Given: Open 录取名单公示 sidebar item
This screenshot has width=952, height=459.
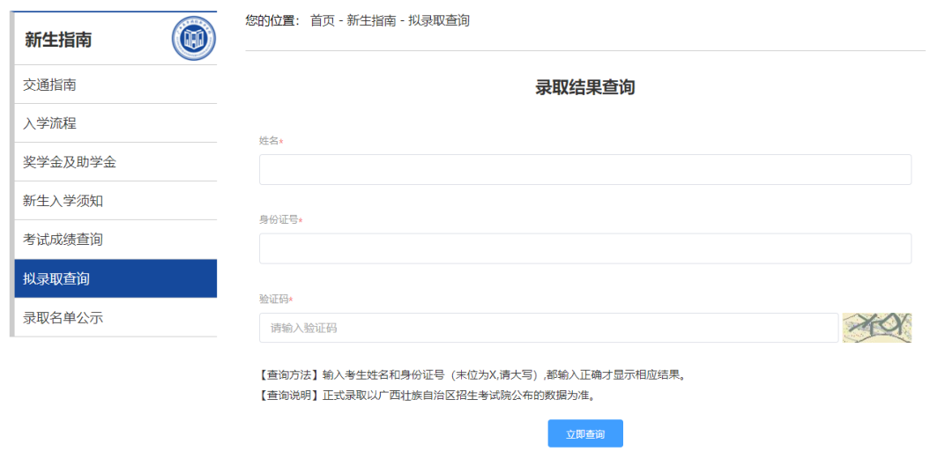Looking at the screenshot, I should 115,317.
